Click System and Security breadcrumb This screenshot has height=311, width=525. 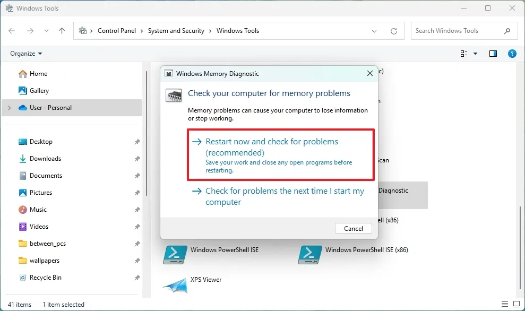176,31
